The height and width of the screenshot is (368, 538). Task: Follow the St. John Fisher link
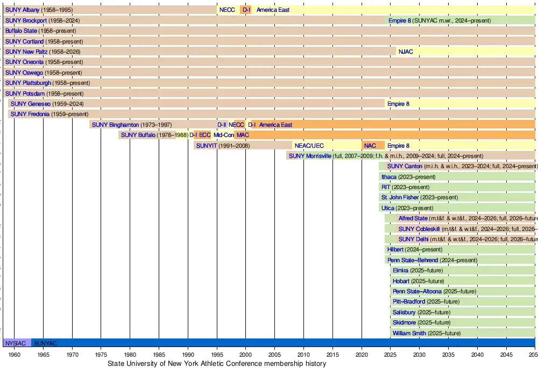[x=400, y=198]
